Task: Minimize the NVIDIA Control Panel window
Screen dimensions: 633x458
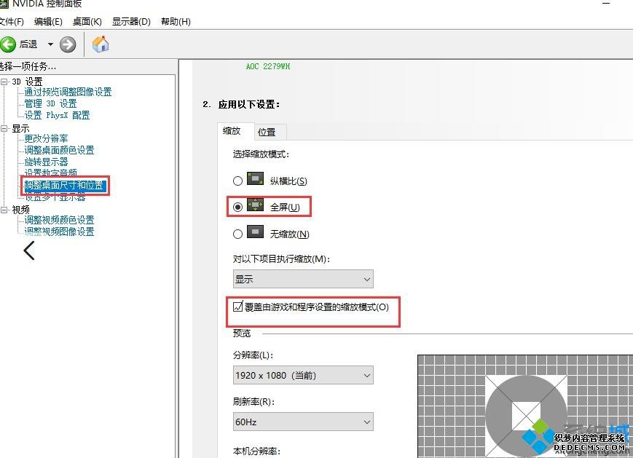Action: pos(606,3)
